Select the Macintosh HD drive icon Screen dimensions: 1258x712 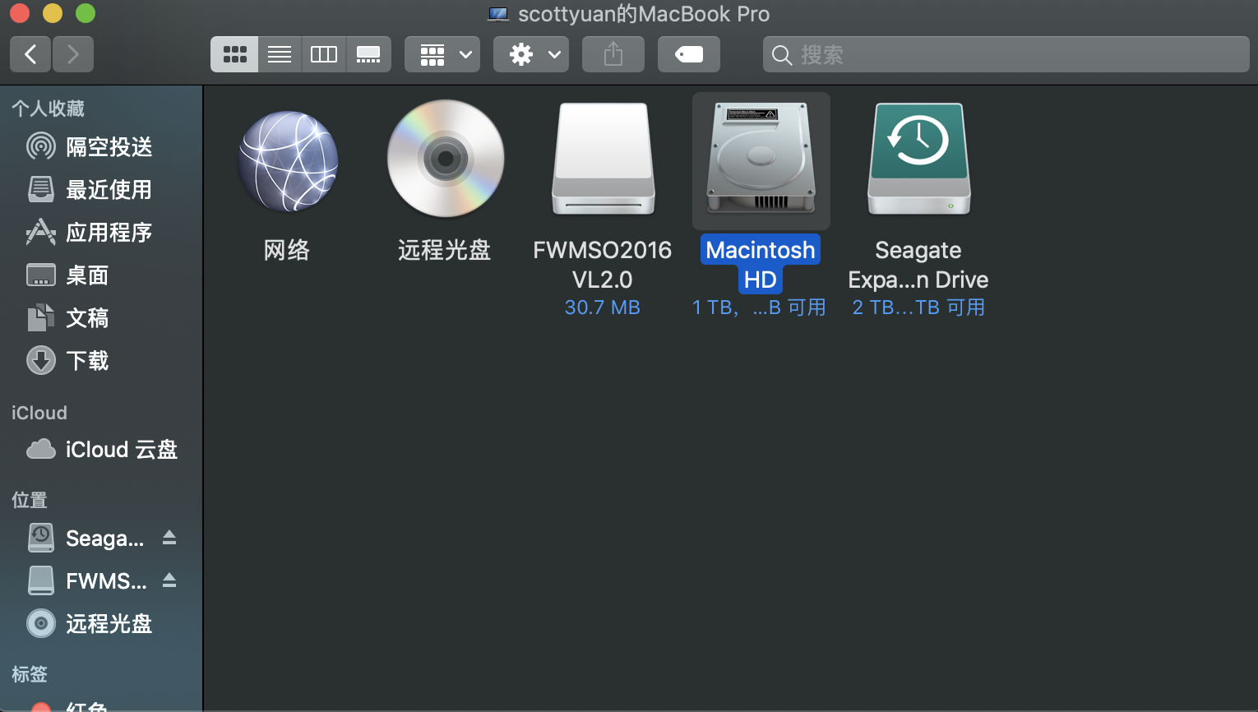pyautogui.click(x=761, y=158)
